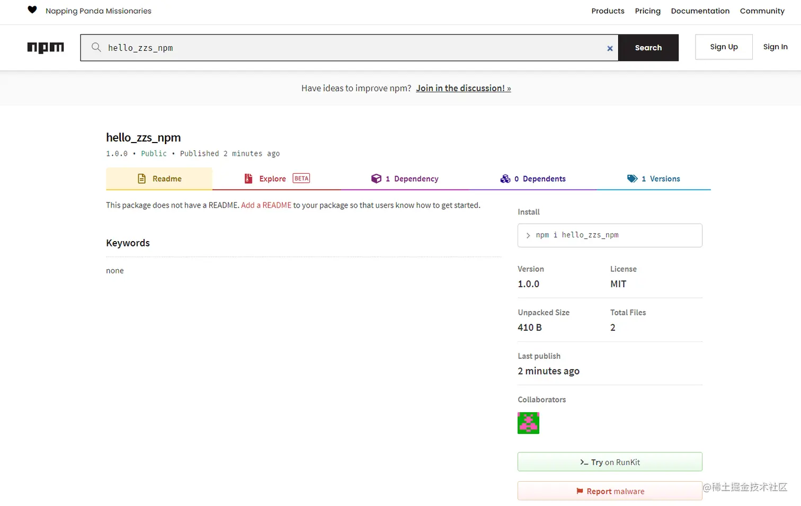Click the Try on RunKit button
Viewport: 801px width, 506px height.
coord(610,462)
